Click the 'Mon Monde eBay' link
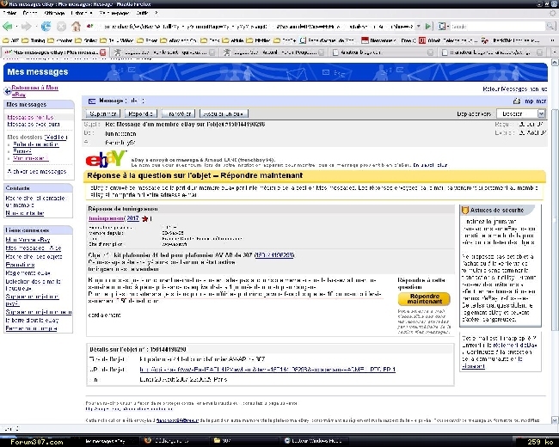Image resolution: width=559 pixels, height=447 pixels. pyautogui.click(x=28, y=240)
